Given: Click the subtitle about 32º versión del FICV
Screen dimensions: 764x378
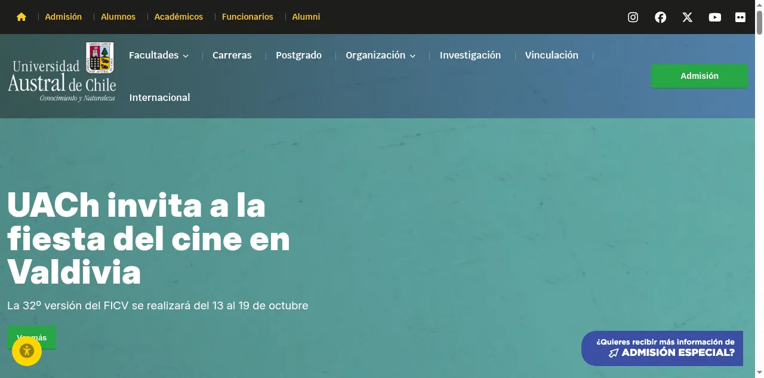Looking at the screenshot, I should pyautogui.click(x=158, y=305).
